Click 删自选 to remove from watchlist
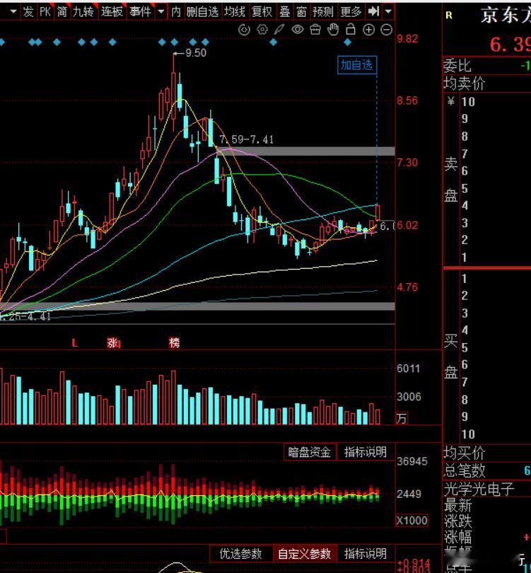 tap(202, 12)
